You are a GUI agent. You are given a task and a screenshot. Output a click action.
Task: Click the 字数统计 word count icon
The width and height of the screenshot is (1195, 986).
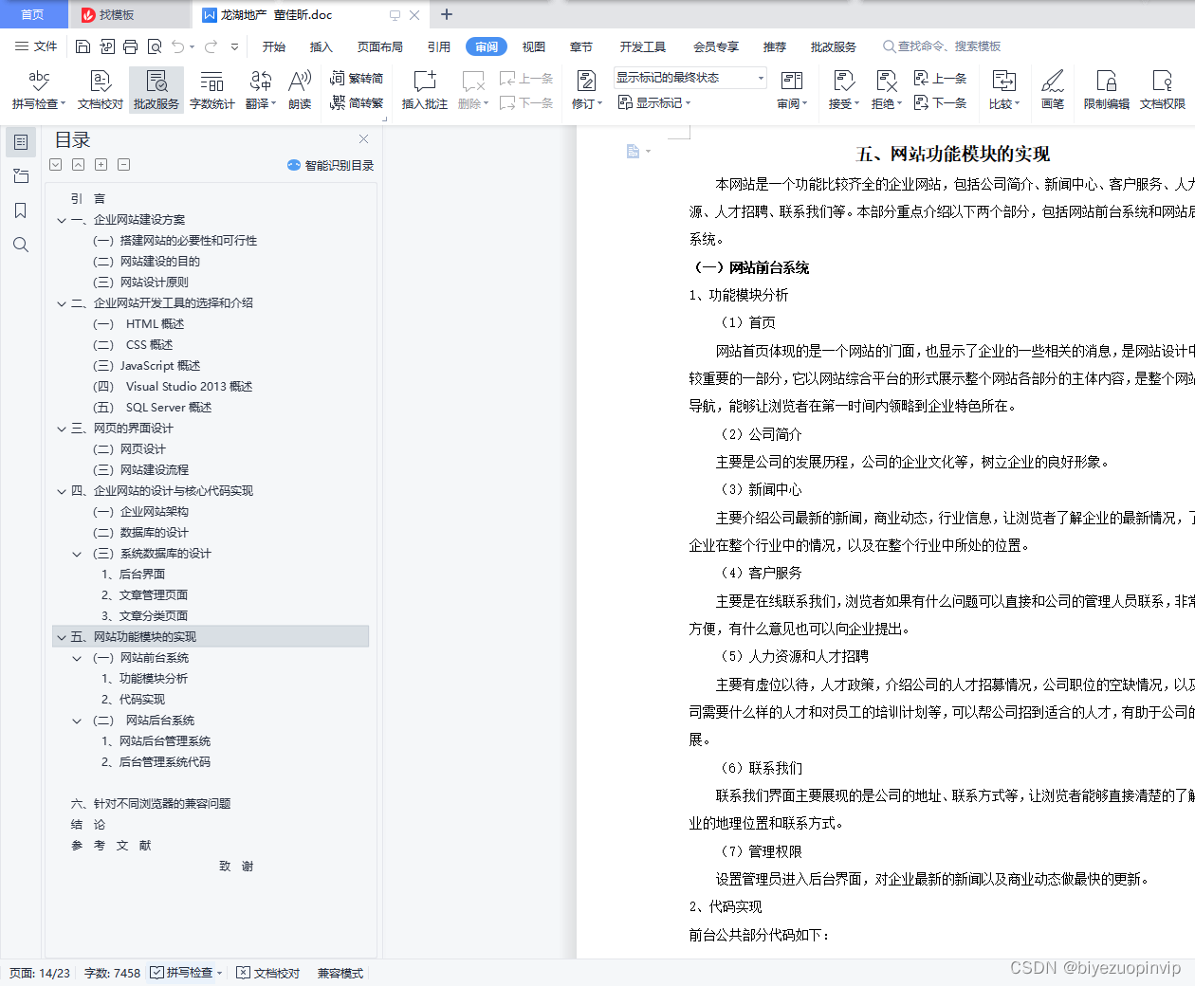coord(211,90)
